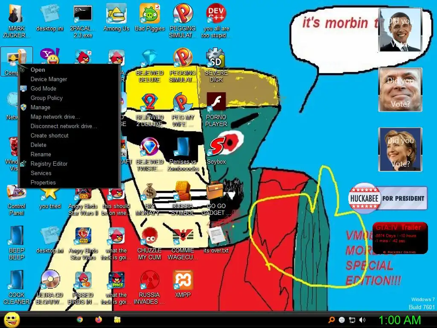Click the smiley face Start button

12,319
